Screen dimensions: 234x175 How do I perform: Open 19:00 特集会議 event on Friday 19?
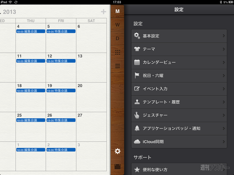click(61, 91)
